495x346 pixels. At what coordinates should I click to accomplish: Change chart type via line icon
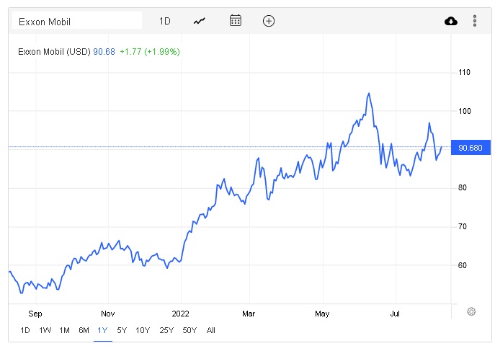click(199, 21)
